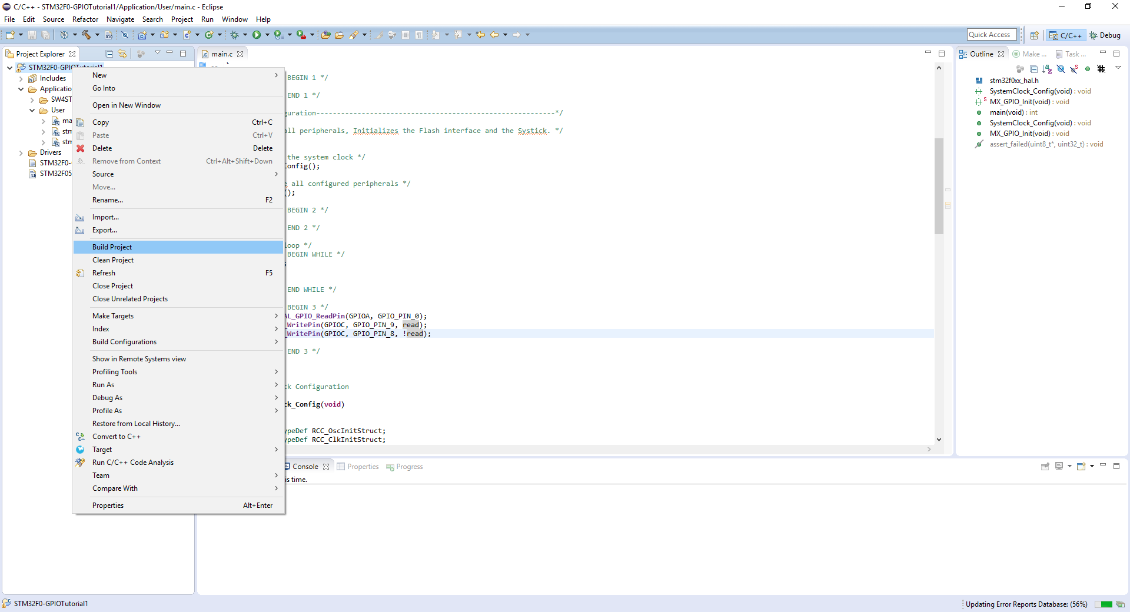
Task: Click the editor vertical scrollbar thumb
Action: tap(939, 185)
